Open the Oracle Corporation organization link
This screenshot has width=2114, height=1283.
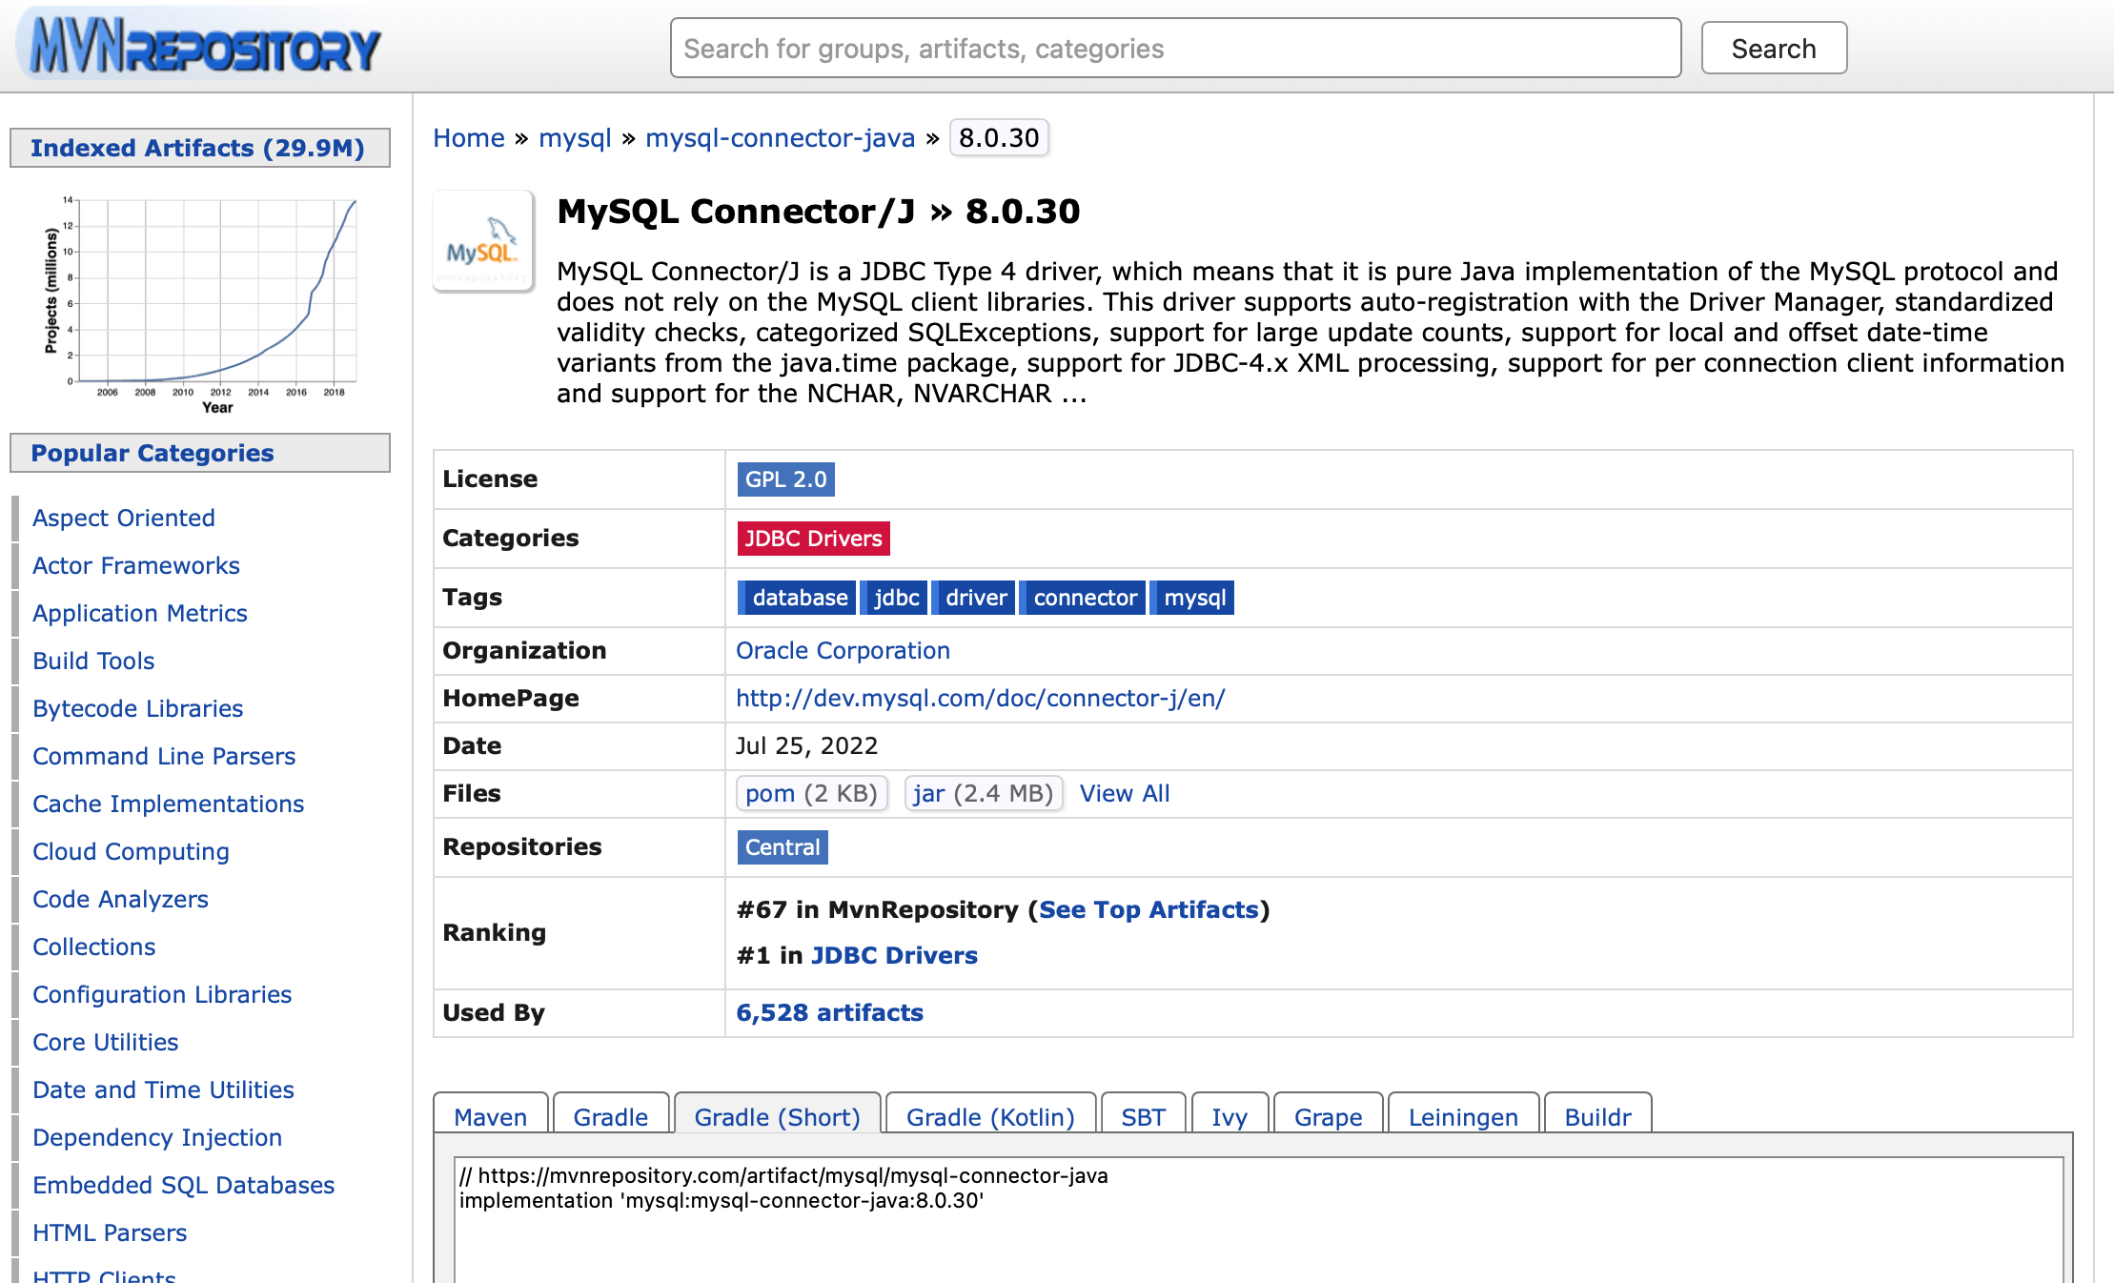[x=842, y=650]
